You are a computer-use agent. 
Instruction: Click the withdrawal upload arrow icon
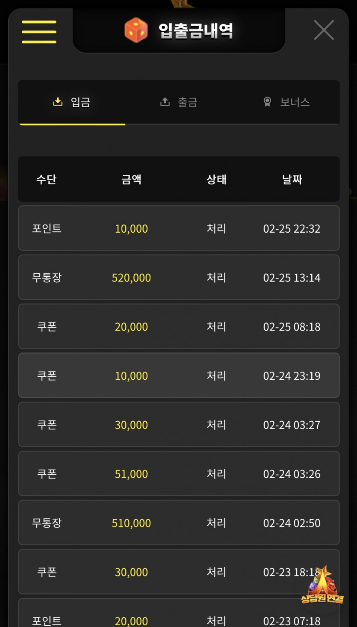(165, 102)
